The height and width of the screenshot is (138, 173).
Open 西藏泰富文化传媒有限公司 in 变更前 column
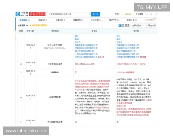point(86,45)
